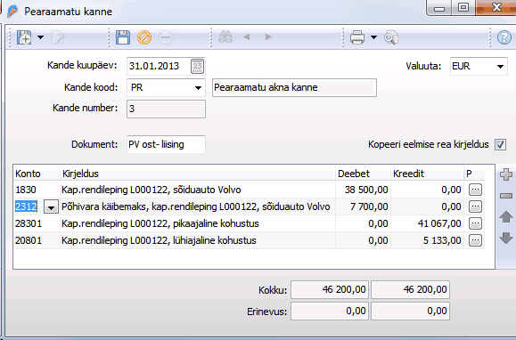Click description starting 'Põhivara käibemaks'
516x340 pixels.
(195, 206)
